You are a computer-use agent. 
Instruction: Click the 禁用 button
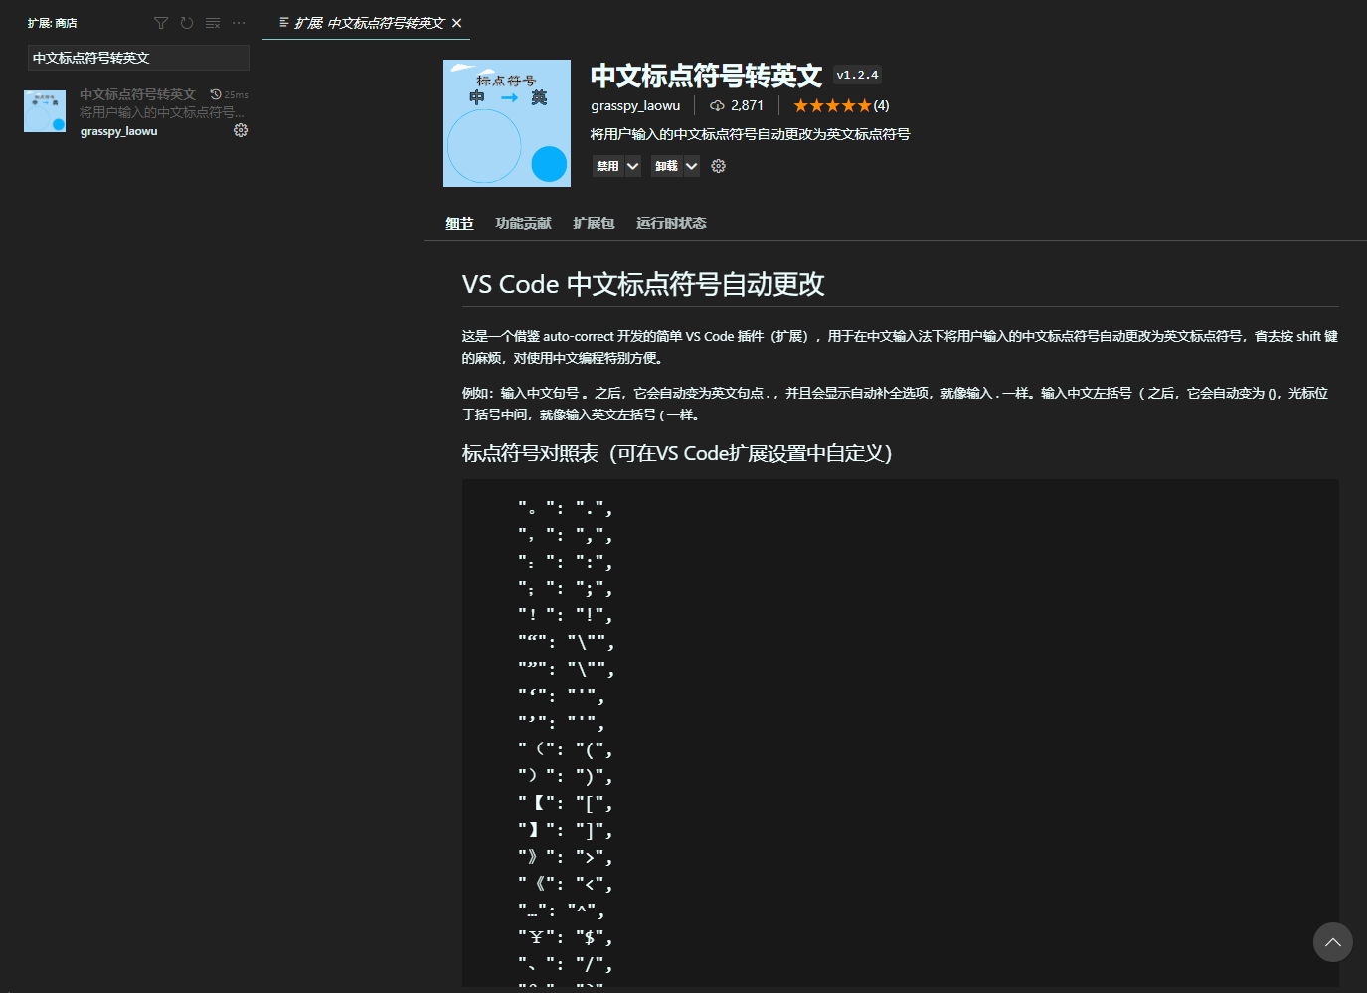pos(607,166)
